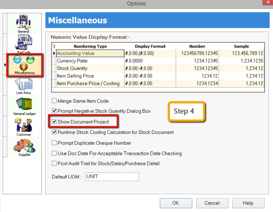273x212 pixels.
Task: Open the General Ledger options icon
Action: click(24, 106)
